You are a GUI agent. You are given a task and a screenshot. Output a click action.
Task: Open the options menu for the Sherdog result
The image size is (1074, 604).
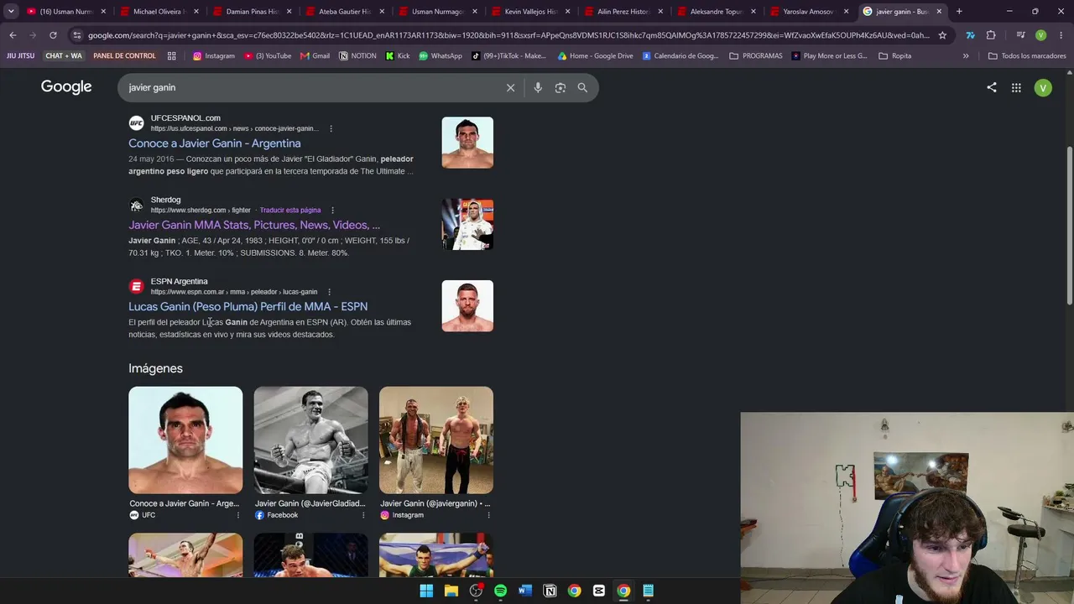(332, 210)
